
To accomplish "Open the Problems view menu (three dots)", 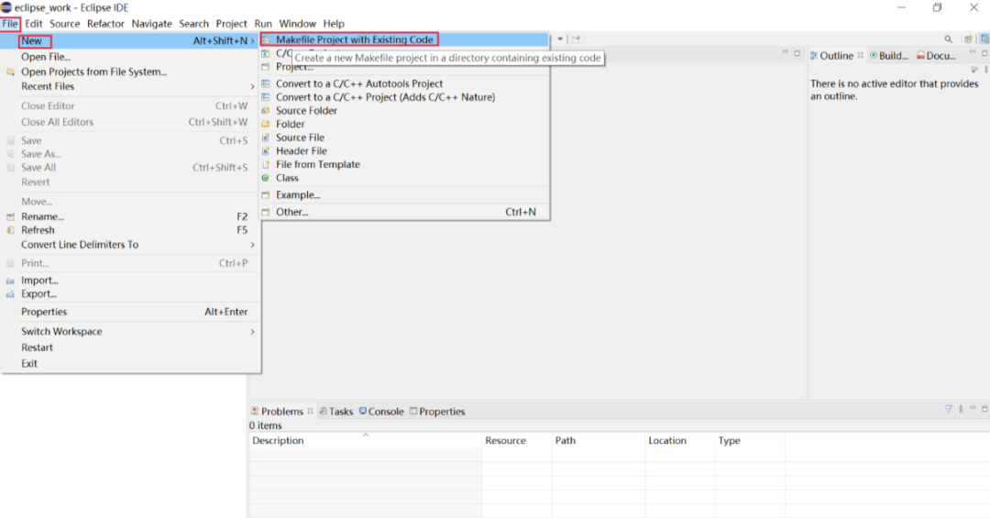I will [961, 409].
